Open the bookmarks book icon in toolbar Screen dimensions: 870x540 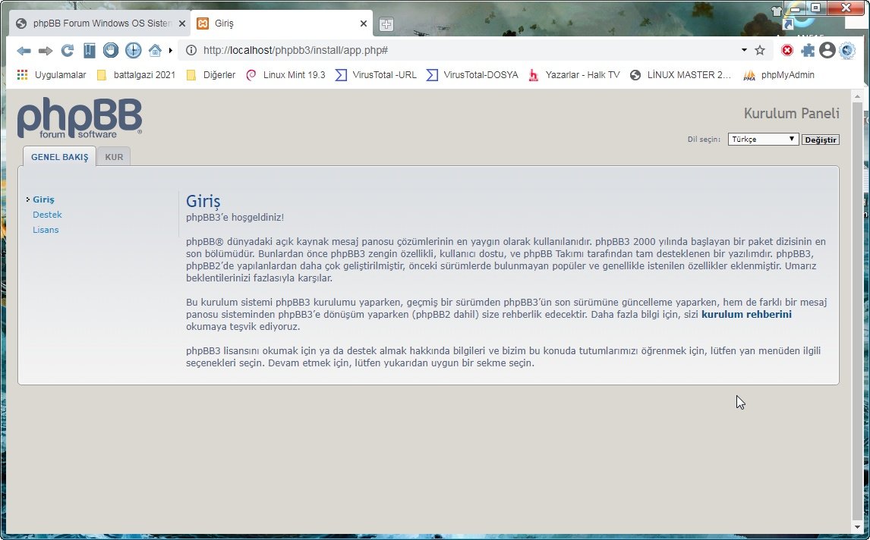pyautogui.click(x=90, y=51)
